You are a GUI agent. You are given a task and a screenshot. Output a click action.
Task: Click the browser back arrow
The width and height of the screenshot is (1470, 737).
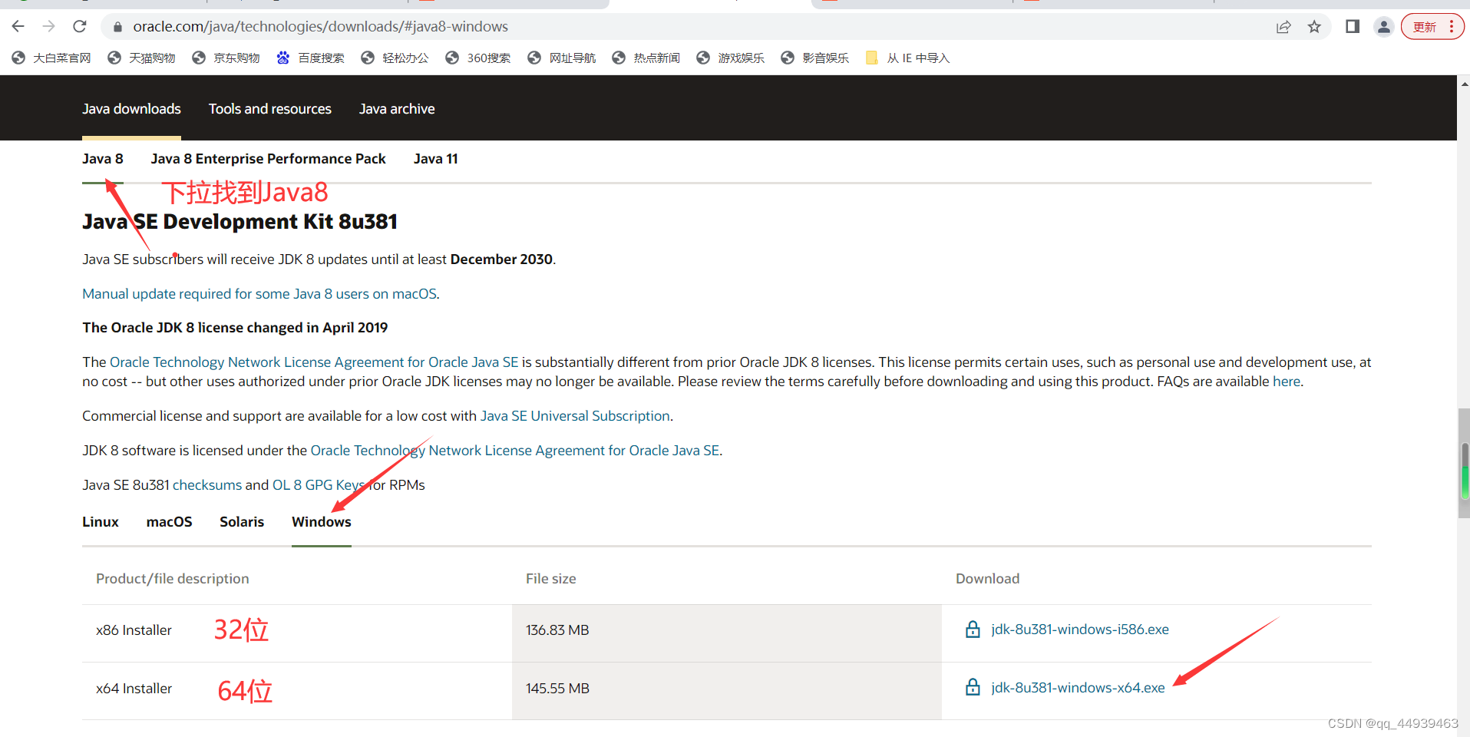(18, 27)
